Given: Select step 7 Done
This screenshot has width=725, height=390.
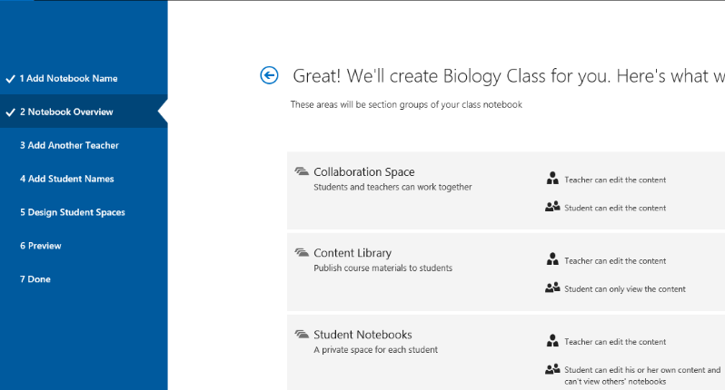Looking at the screenshot, I should pos(35,279).
